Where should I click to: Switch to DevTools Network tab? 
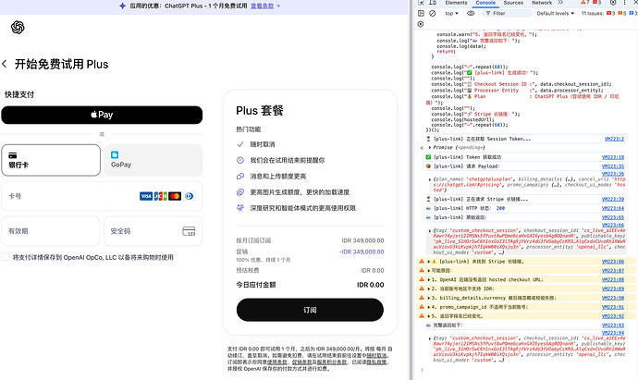pos(542,3)
